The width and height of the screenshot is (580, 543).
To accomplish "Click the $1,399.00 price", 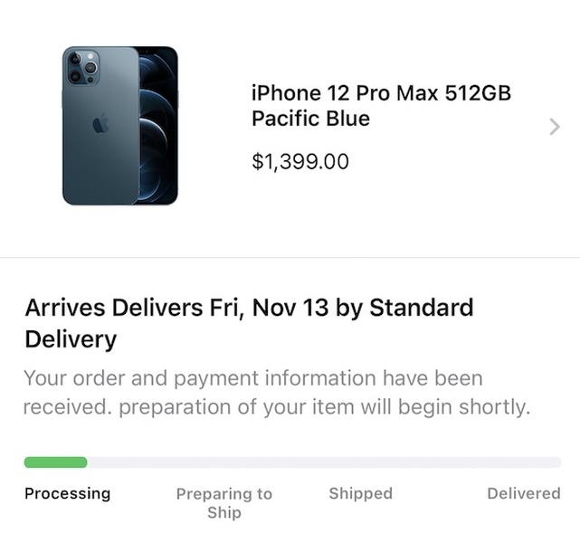I will (x=300, y=162).
